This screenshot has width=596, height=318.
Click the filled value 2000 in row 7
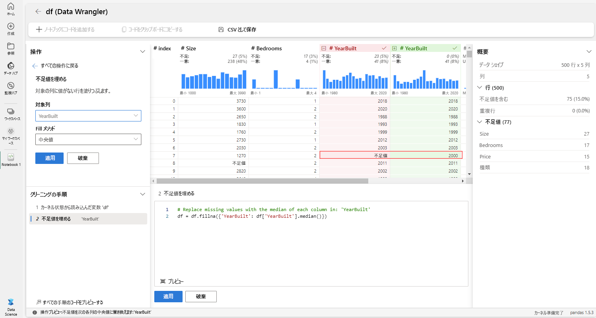[x=426, y=155]
